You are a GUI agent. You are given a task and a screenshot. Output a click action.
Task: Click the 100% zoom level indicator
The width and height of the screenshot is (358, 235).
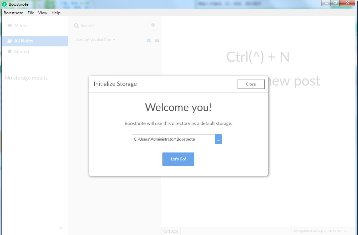tap(171, 231)
